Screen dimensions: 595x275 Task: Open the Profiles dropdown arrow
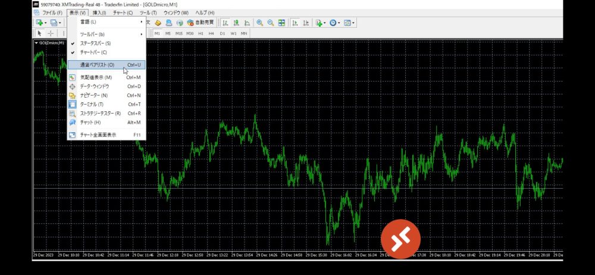(59, 23)
